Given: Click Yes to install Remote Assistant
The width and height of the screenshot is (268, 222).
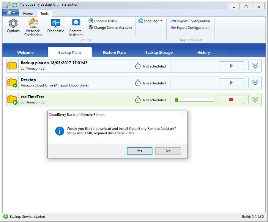Looking at the screenshot, I should point(140,151).
